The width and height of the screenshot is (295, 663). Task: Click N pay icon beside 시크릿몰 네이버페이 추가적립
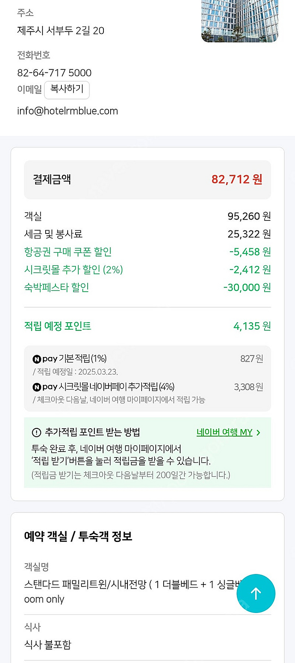(x=37, y=387)
